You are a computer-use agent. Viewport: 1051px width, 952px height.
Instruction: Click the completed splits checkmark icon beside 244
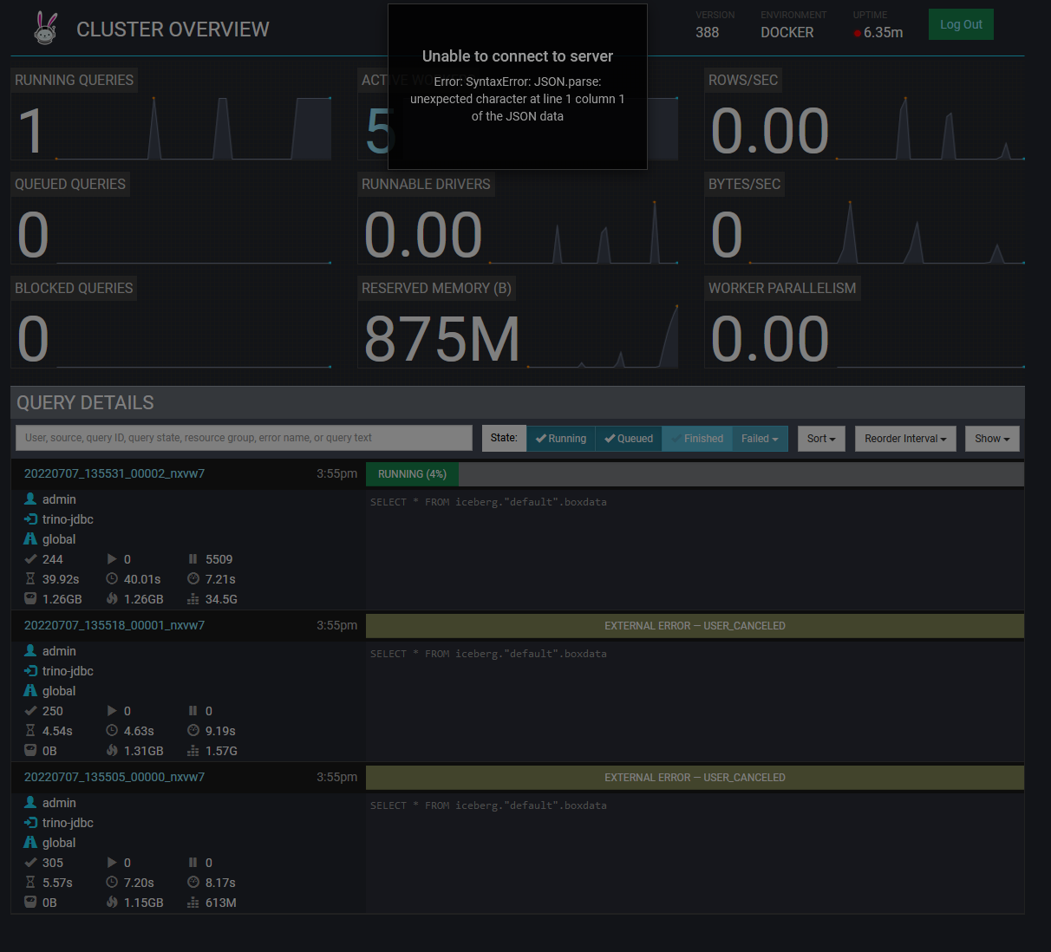30,558
